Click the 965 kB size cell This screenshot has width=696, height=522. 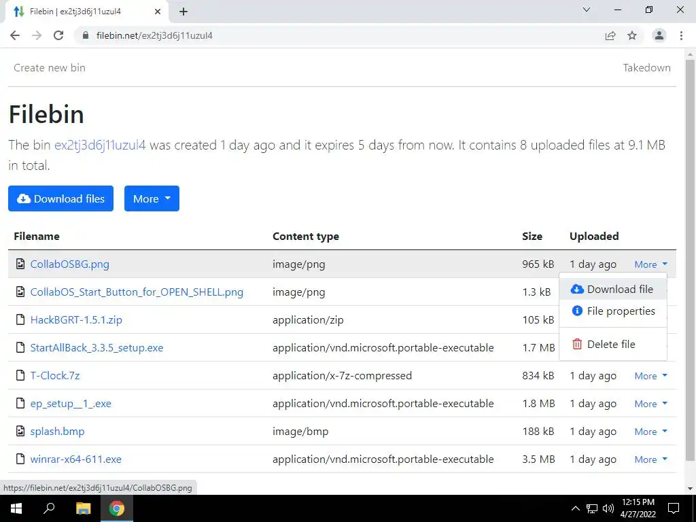pyautogui.click(x=538, y=264)
